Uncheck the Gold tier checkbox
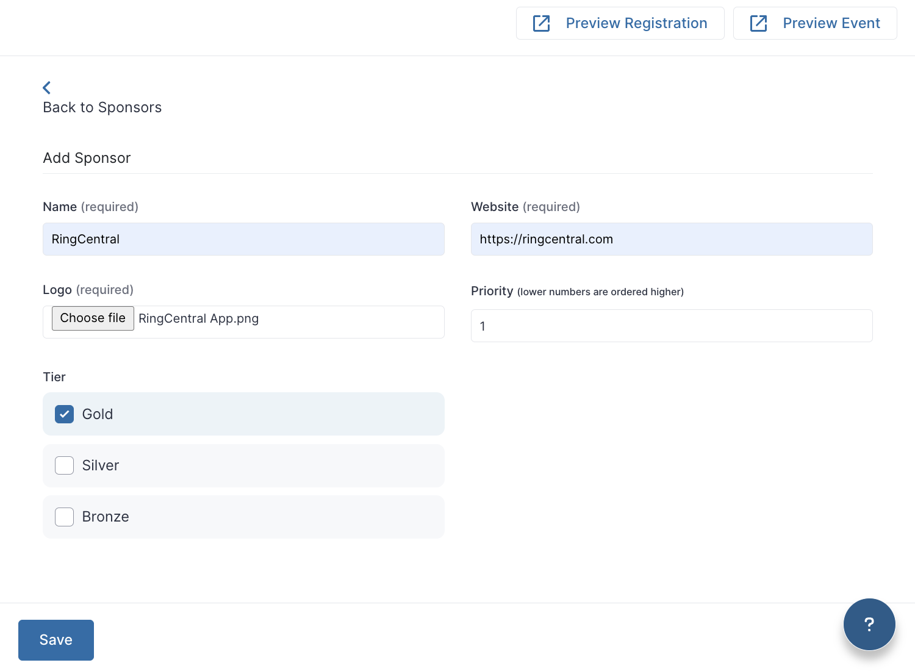 (x=65, y=414)
